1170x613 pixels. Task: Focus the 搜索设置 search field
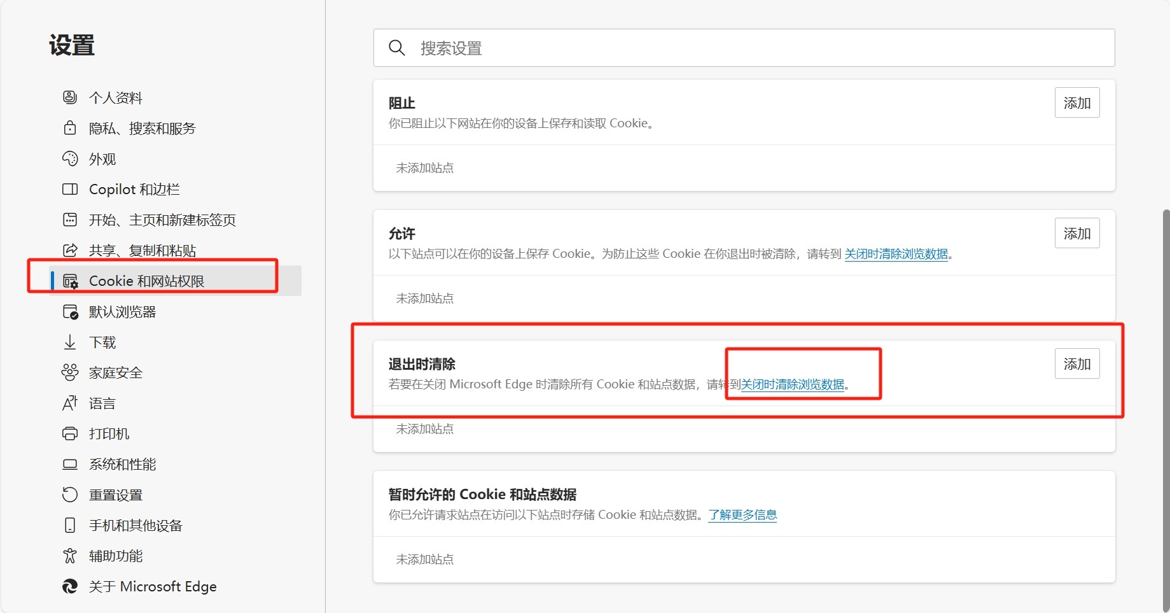pos(744,48)
